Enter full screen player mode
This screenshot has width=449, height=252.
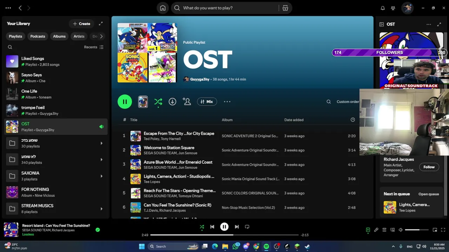(443, 230)
